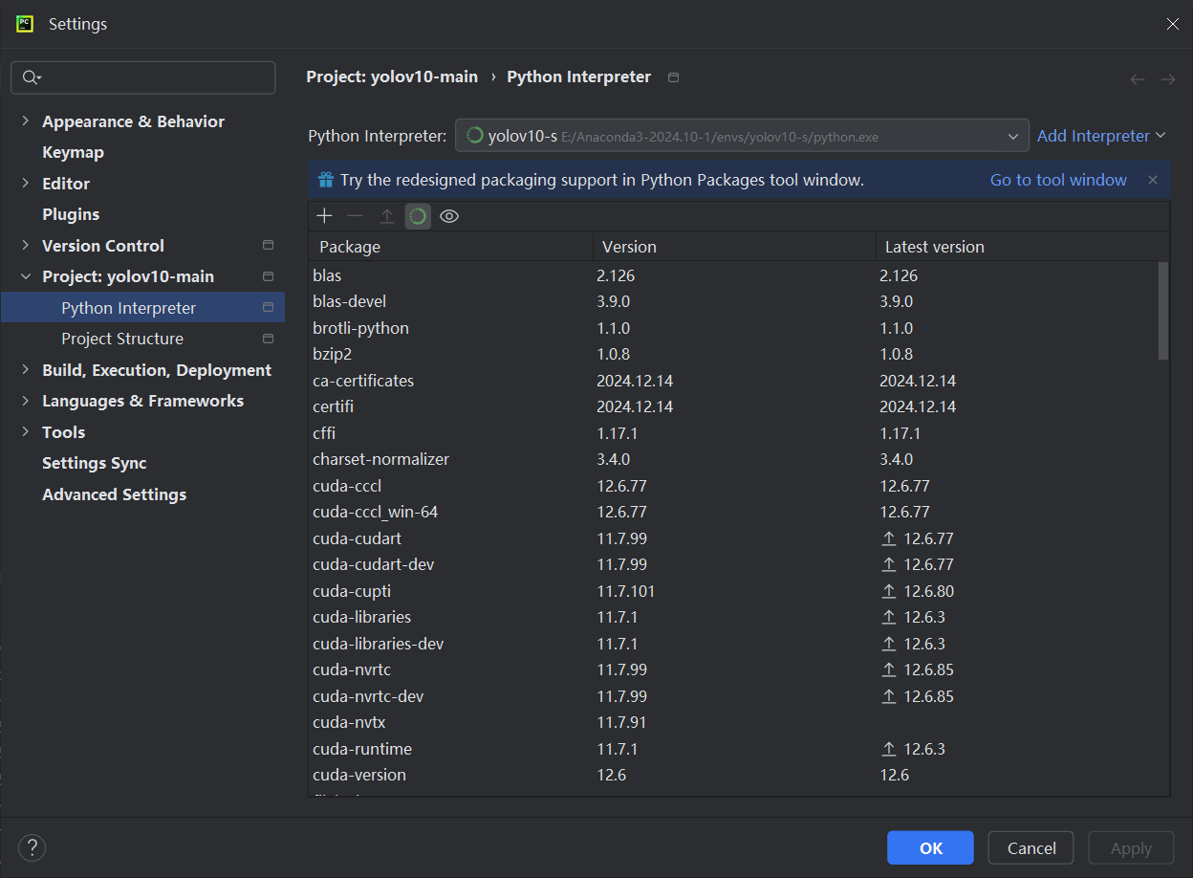The width and height of the screenshot is (1193, 878).
Task: Click upgrade arrow for cuda-cudart latest version
Action: (889, 538)
